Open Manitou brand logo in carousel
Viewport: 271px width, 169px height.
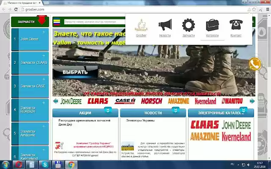tap(232, 101)
